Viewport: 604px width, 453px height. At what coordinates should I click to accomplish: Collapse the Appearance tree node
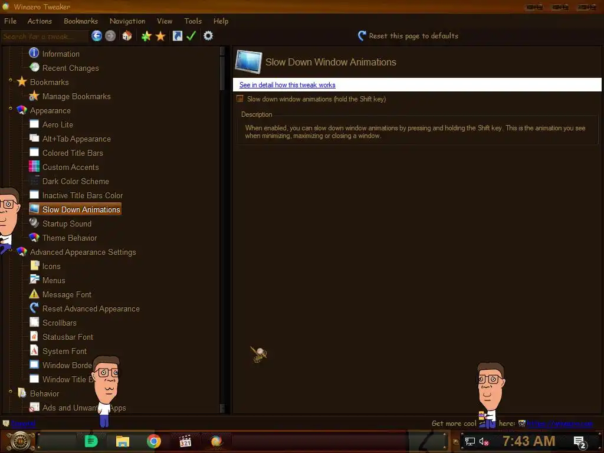pos(11,109)
